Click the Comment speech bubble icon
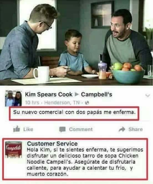This screenshot has width=153, height=184. point(62,129)
